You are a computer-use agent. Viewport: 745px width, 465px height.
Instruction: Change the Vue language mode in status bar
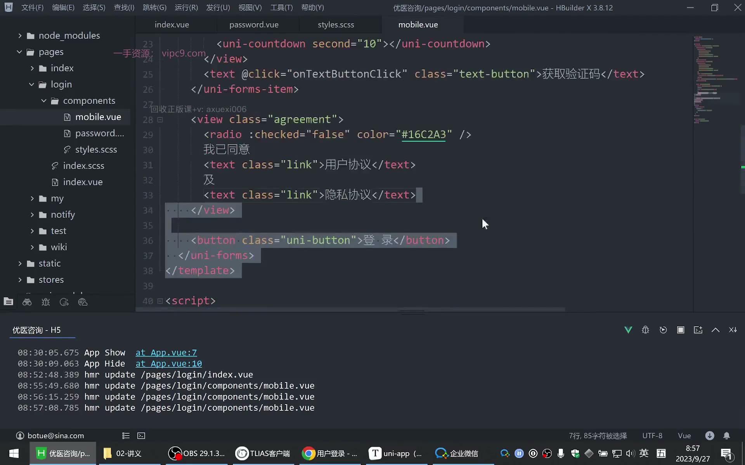(x=684, y=436)
